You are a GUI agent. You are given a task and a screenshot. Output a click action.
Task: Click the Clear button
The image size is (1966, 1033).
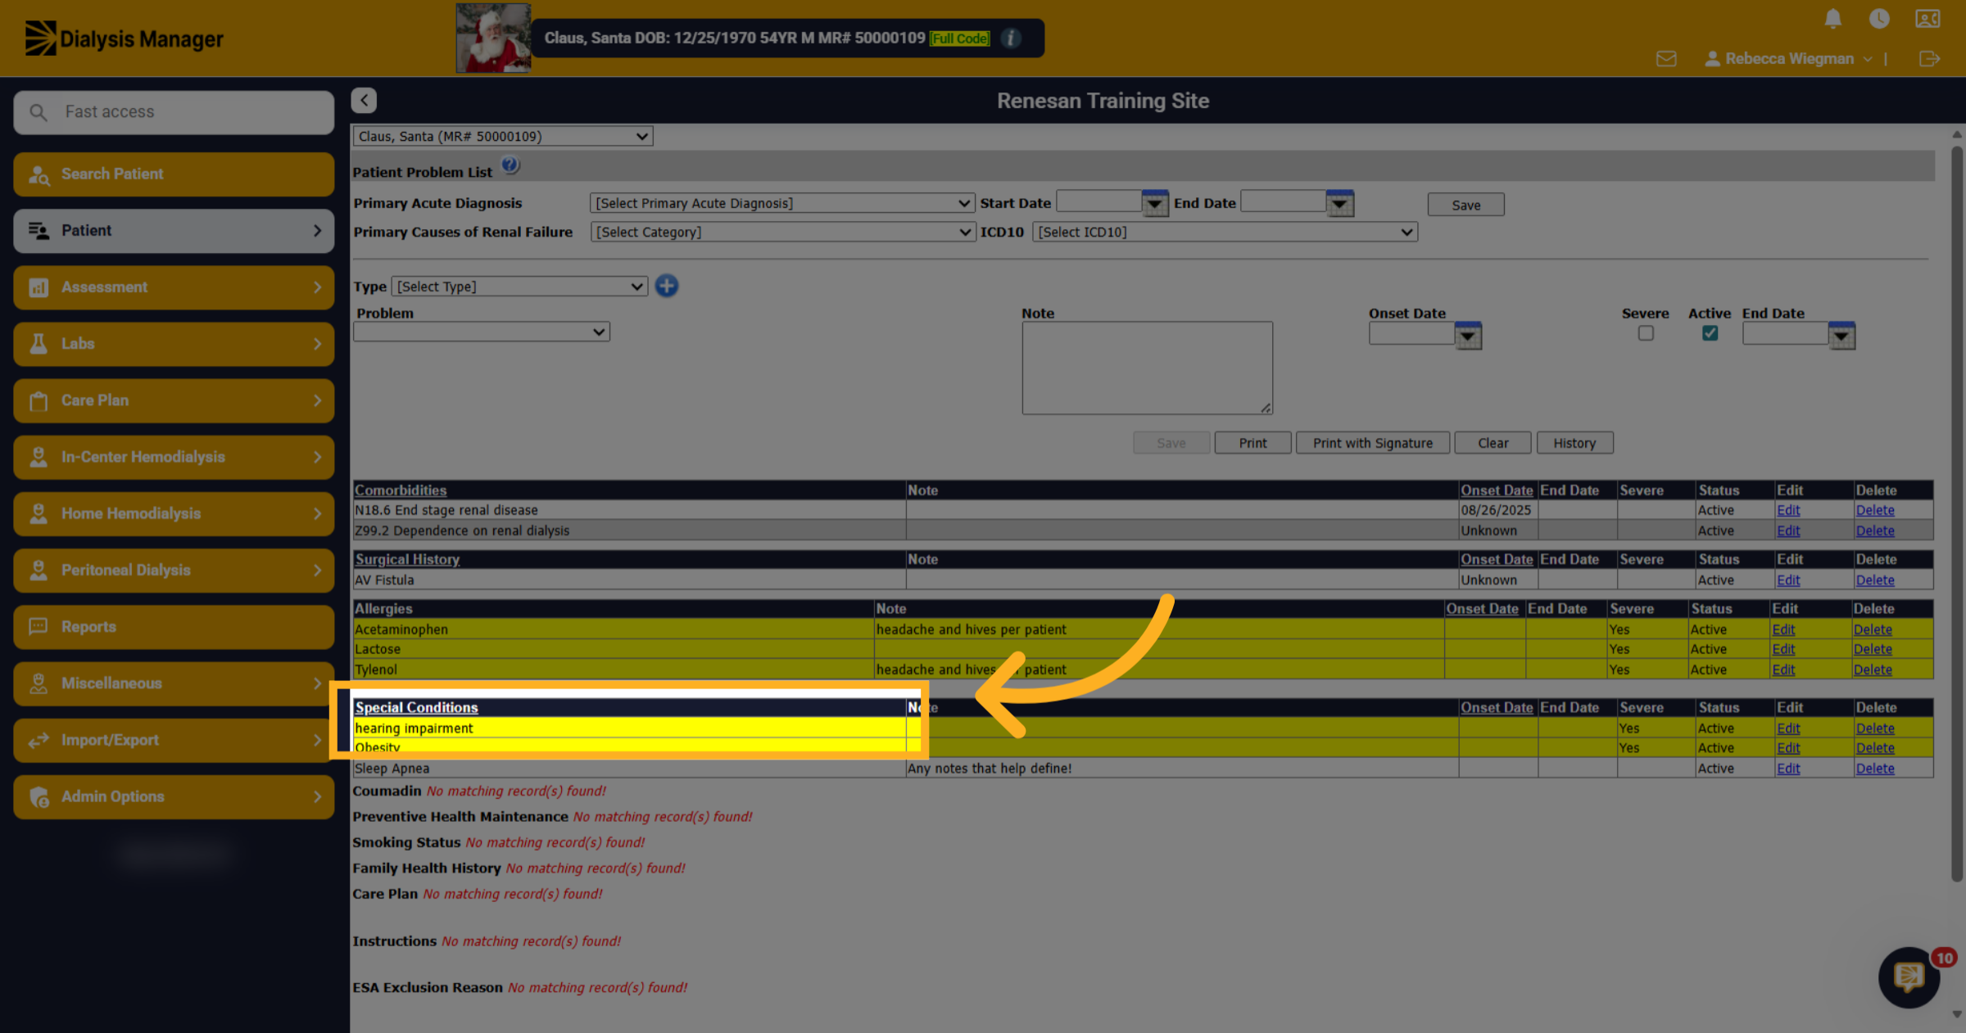pos(1493,443)
